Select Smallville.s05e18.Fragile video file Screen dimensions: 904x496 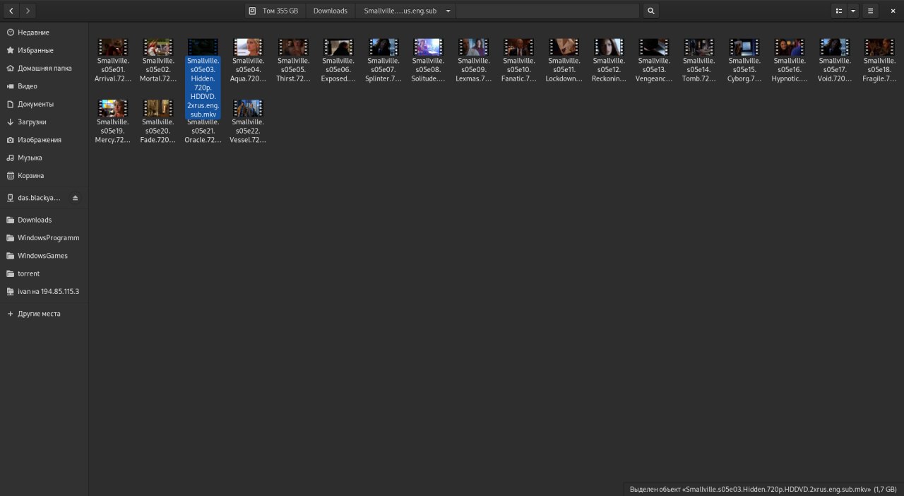[x=879, y=60]
